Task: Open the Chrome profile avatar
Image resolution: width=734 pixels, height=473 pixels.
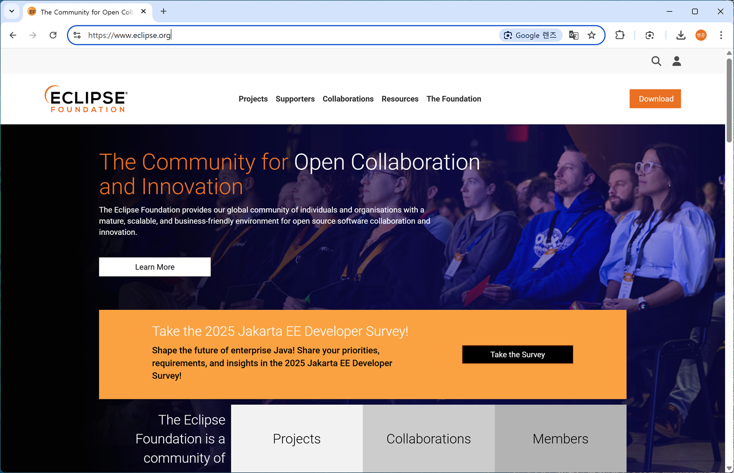Action: (x=701, y=35)
